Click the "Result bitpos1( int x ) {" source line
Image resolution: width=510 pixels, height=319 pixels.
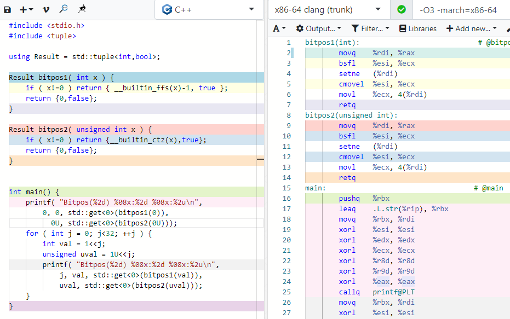pyautogui.click(x=61, y=78)
